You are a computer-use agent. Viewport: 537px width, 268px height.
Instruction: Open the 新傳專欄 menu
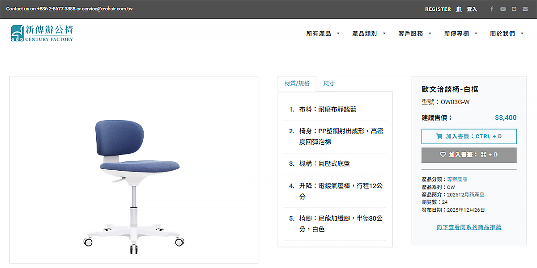point(461,33)
